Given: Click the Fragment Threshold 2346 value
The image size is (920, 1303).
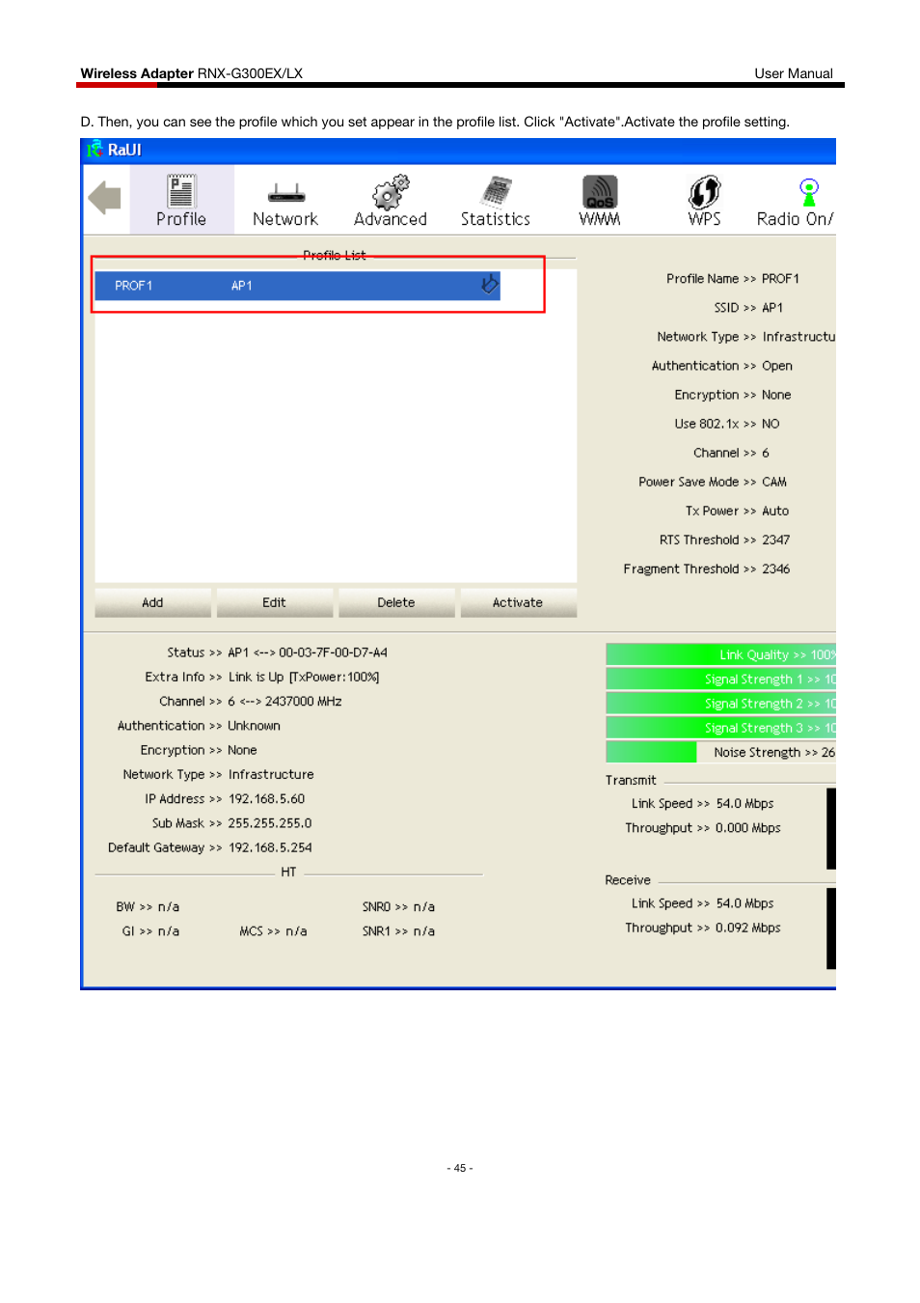Looking at the screenshot, I should tap(776, 568).
